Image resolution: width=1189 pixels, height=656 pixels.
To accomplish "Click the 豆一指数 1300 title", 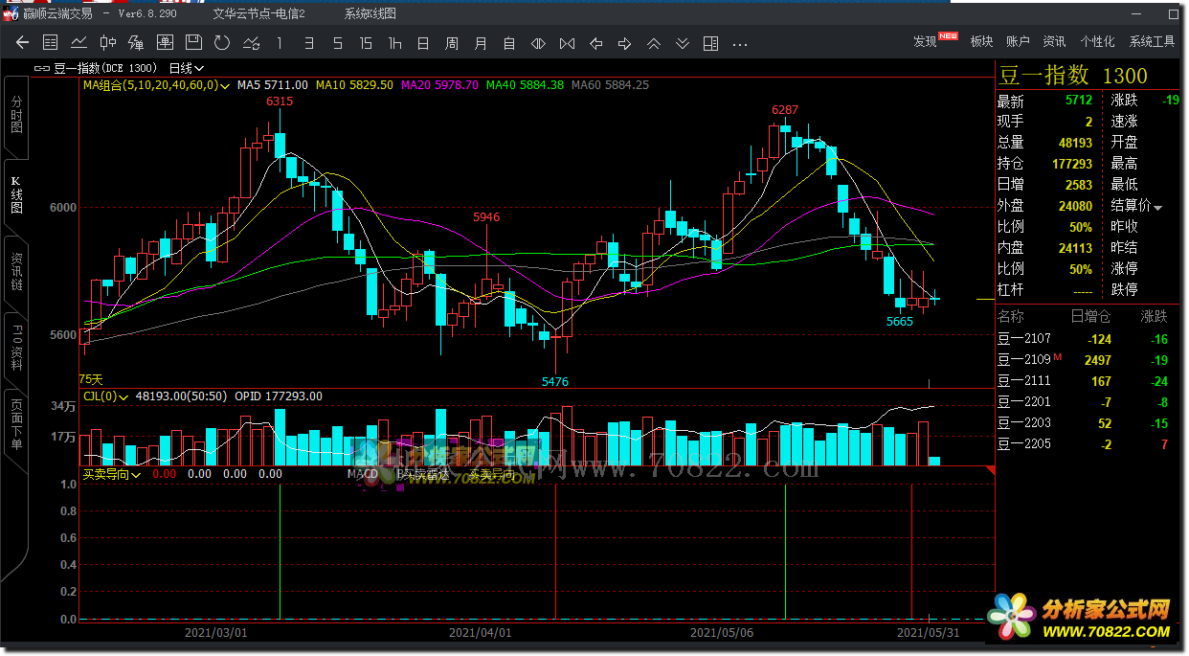I will pos(1073,76).
